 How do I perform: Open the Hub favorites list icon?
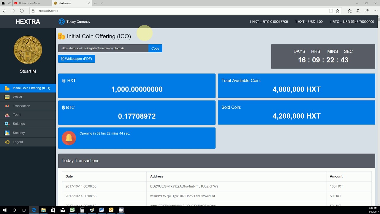point(349,11)
